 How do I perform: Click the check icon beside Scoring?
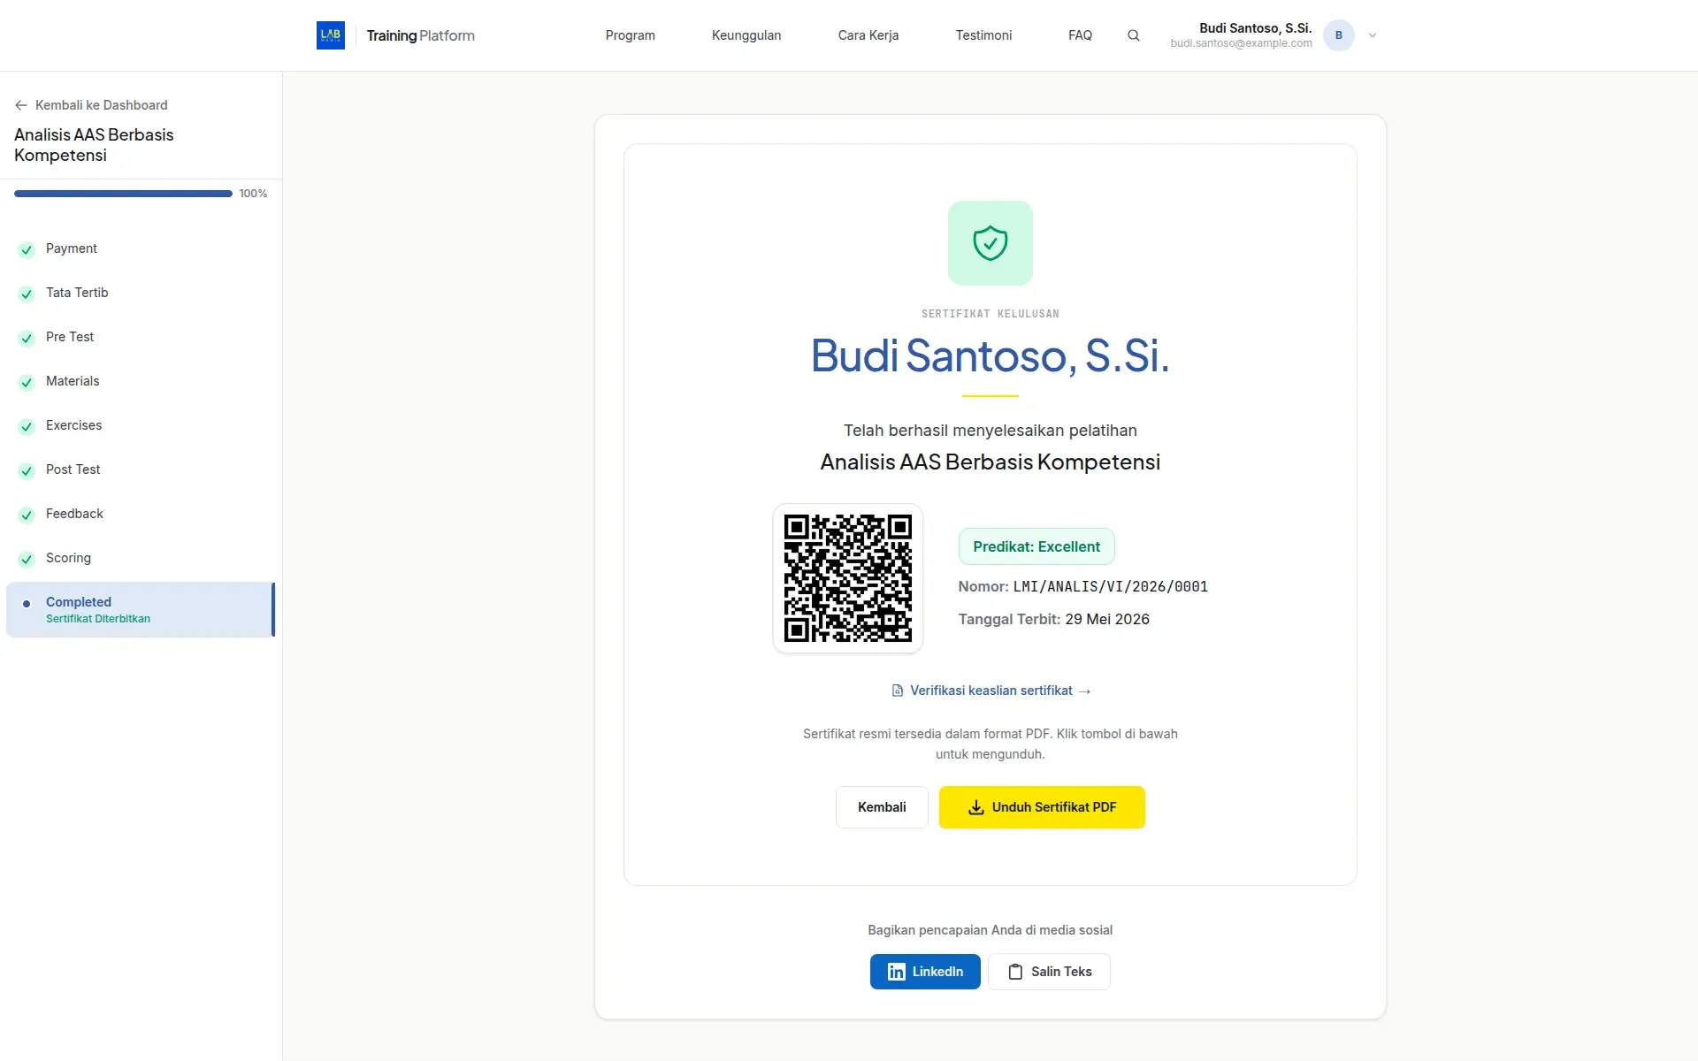pos(27,559)
